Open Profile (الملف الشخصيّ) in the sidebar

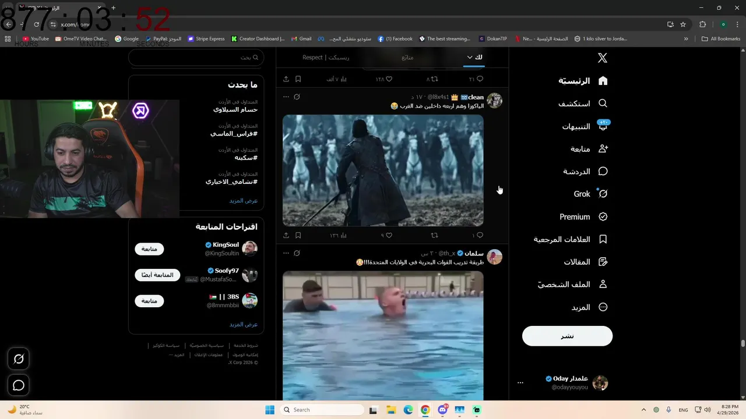pyautogui.click(x=573, y=285)
